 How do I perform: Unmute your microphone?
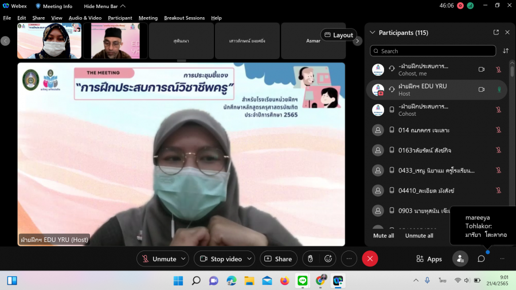tap(159, 259)
